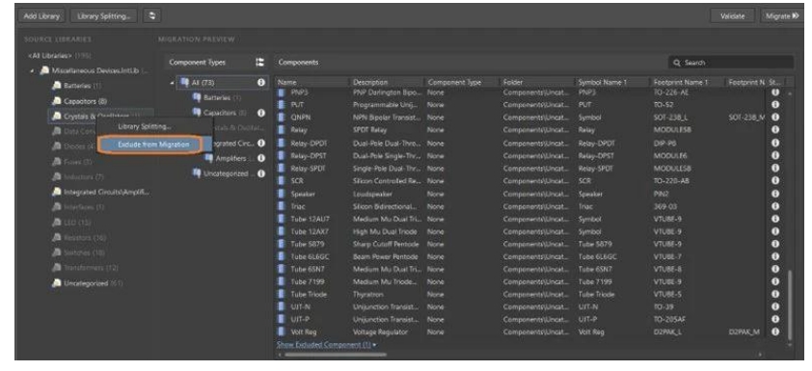
Task: Click info icon next to Capacitors type
Action: coord(261,113)
